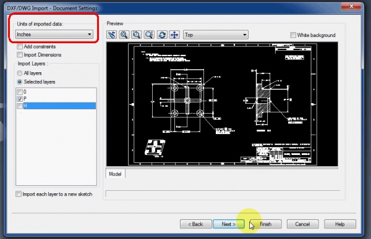371x239 pixels.
Task: Check the layer 0 checkbox
Action: 20,92
